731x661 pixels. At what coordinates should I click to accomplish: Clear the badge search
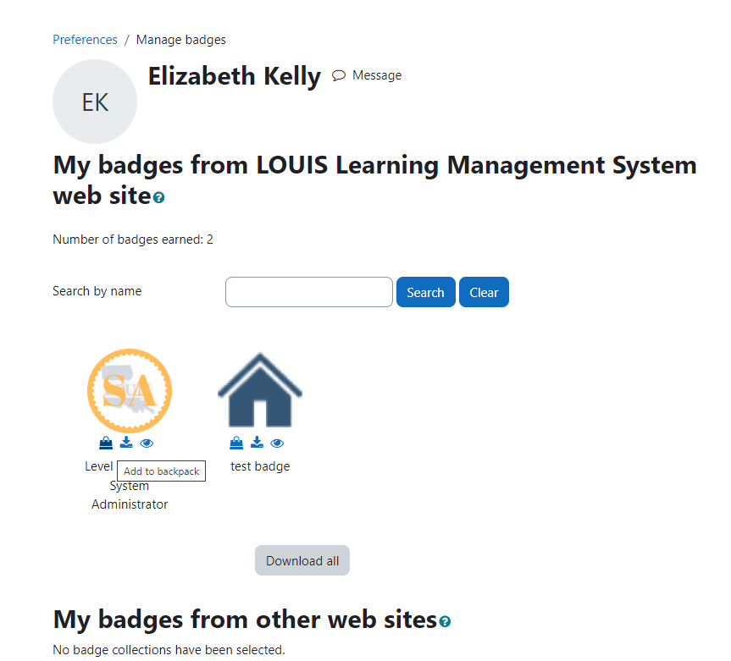point(484,292)
